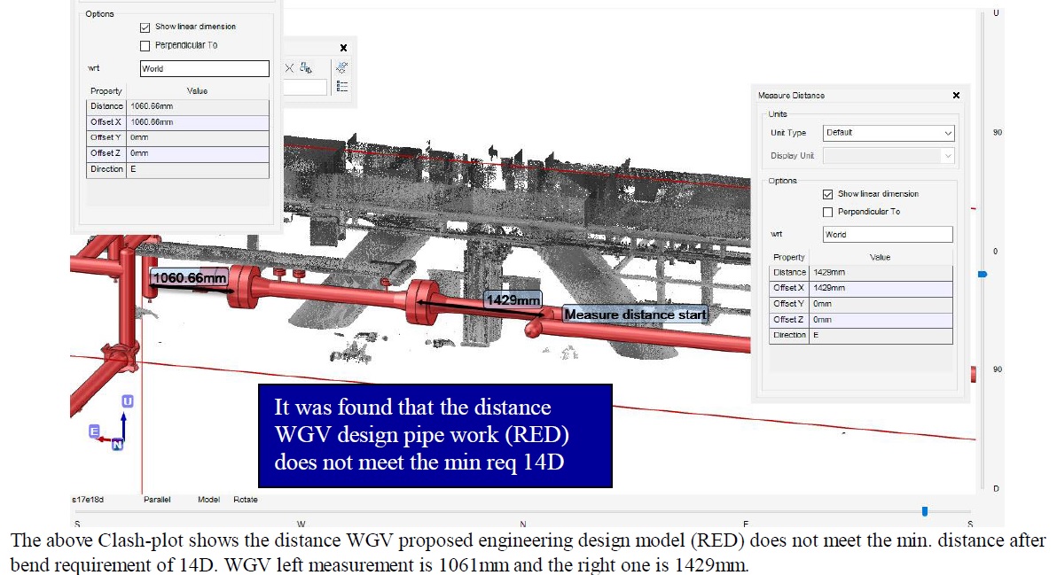Open the Unit Type dropdown
The height and width of the screenshot is (575, 1057).
tap(888, 133)
